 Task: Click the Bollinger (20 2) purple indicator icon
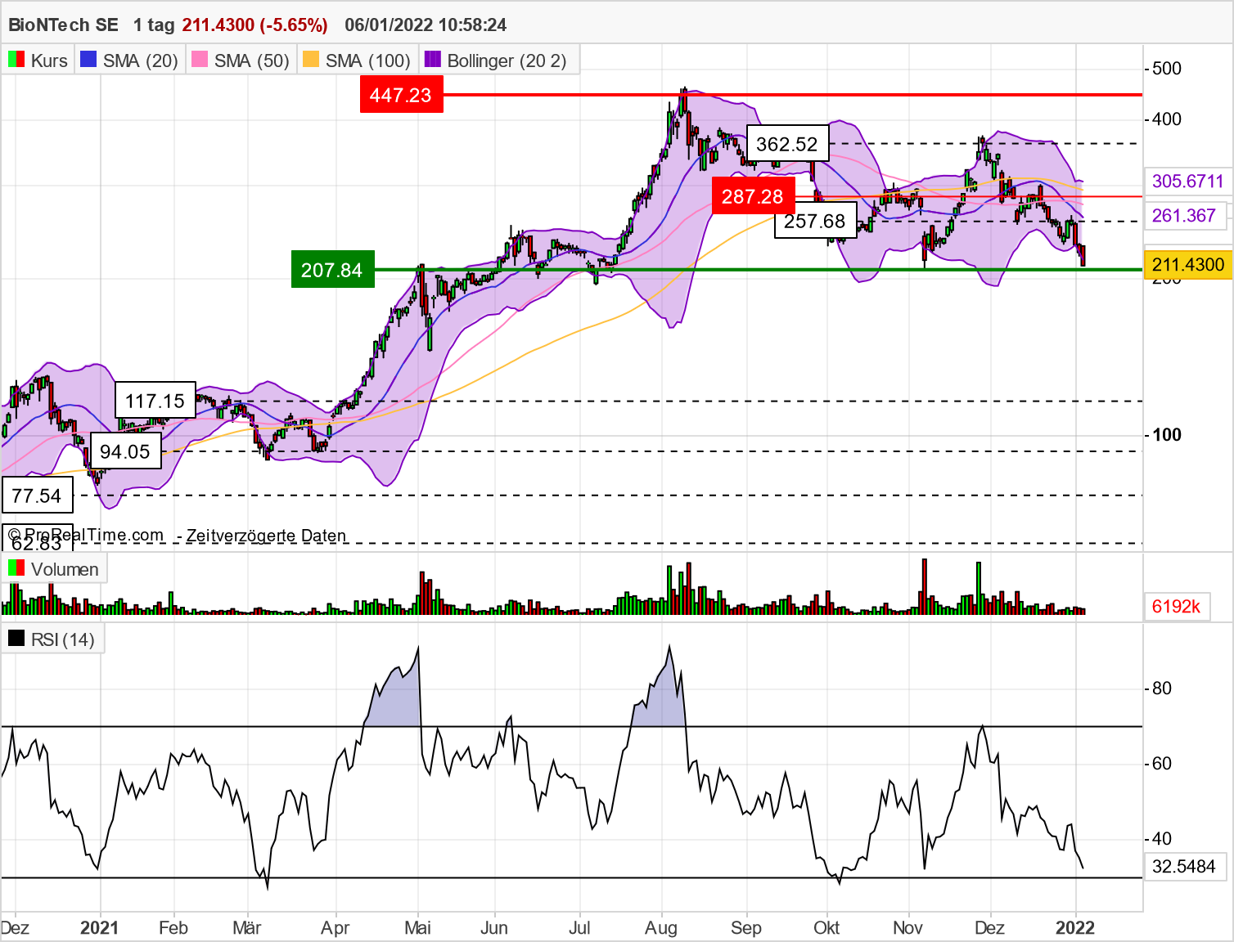[431, 60]
